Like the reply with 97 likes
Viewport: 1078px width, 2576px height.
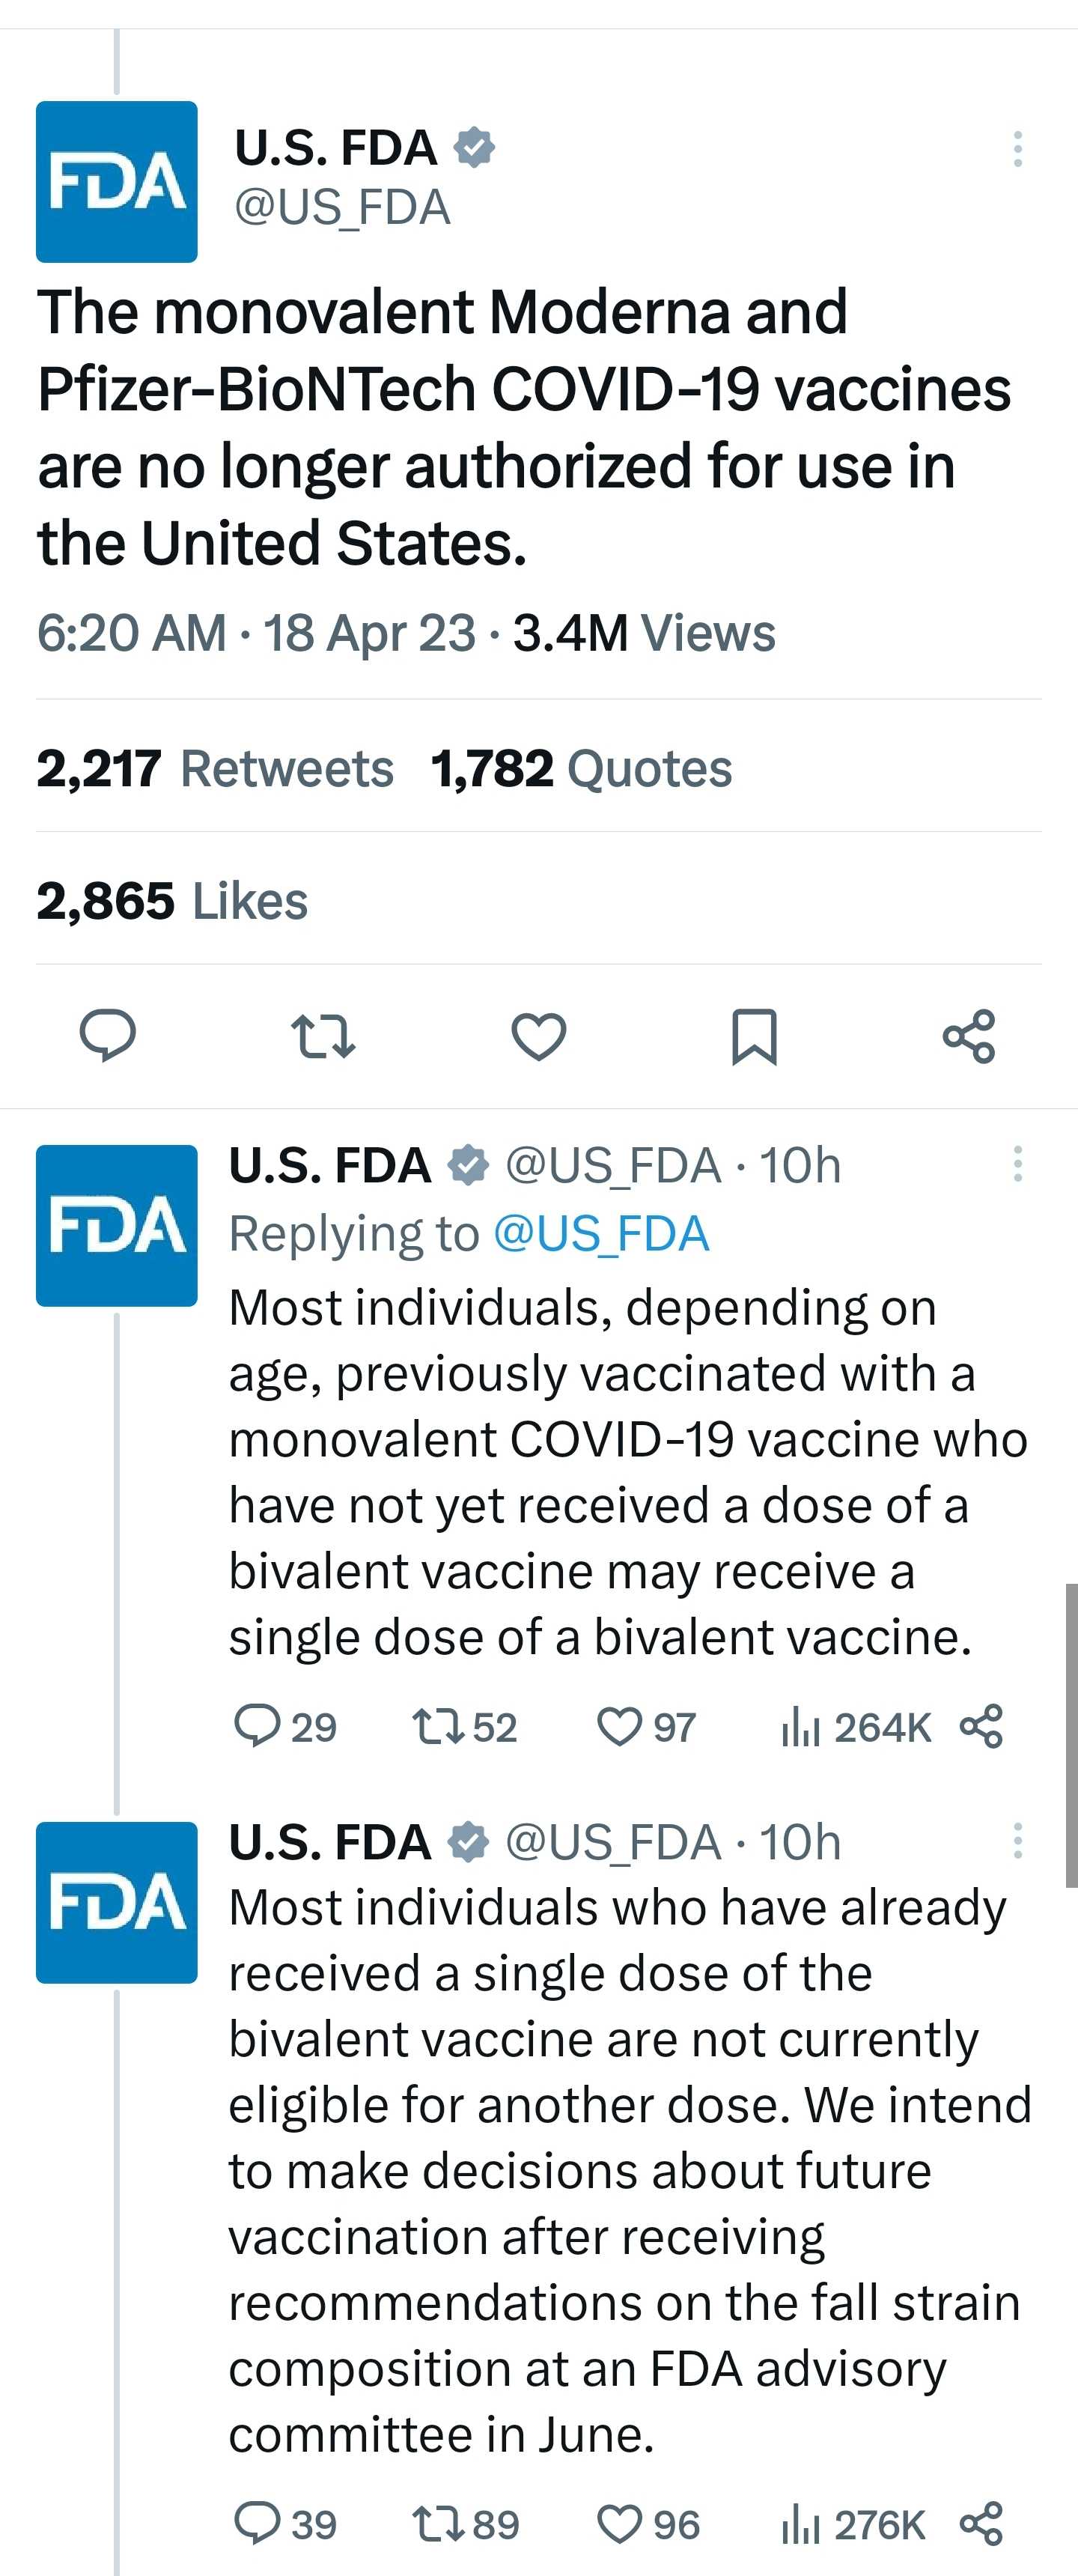pyautogui.click(x=619, y=1726)
